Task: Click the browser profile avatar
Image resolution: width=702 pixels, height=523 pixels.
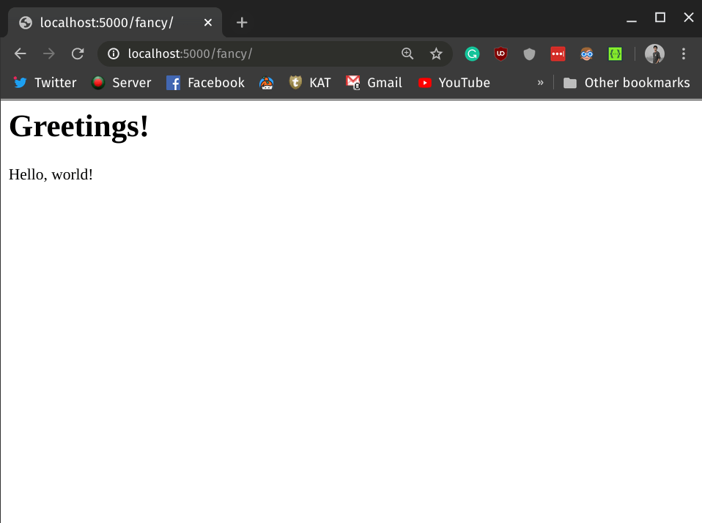Action: coord(654,53)
